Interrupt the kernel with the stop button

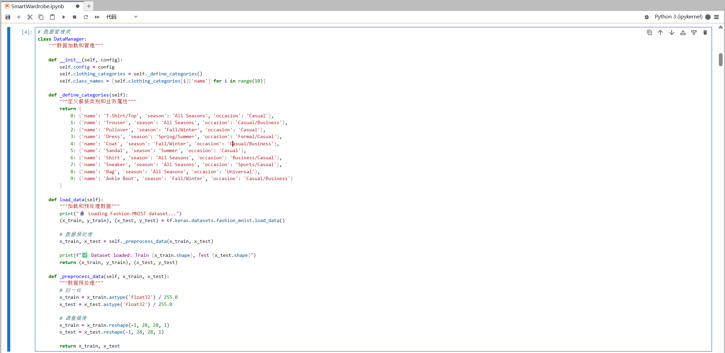pos(75,17)
